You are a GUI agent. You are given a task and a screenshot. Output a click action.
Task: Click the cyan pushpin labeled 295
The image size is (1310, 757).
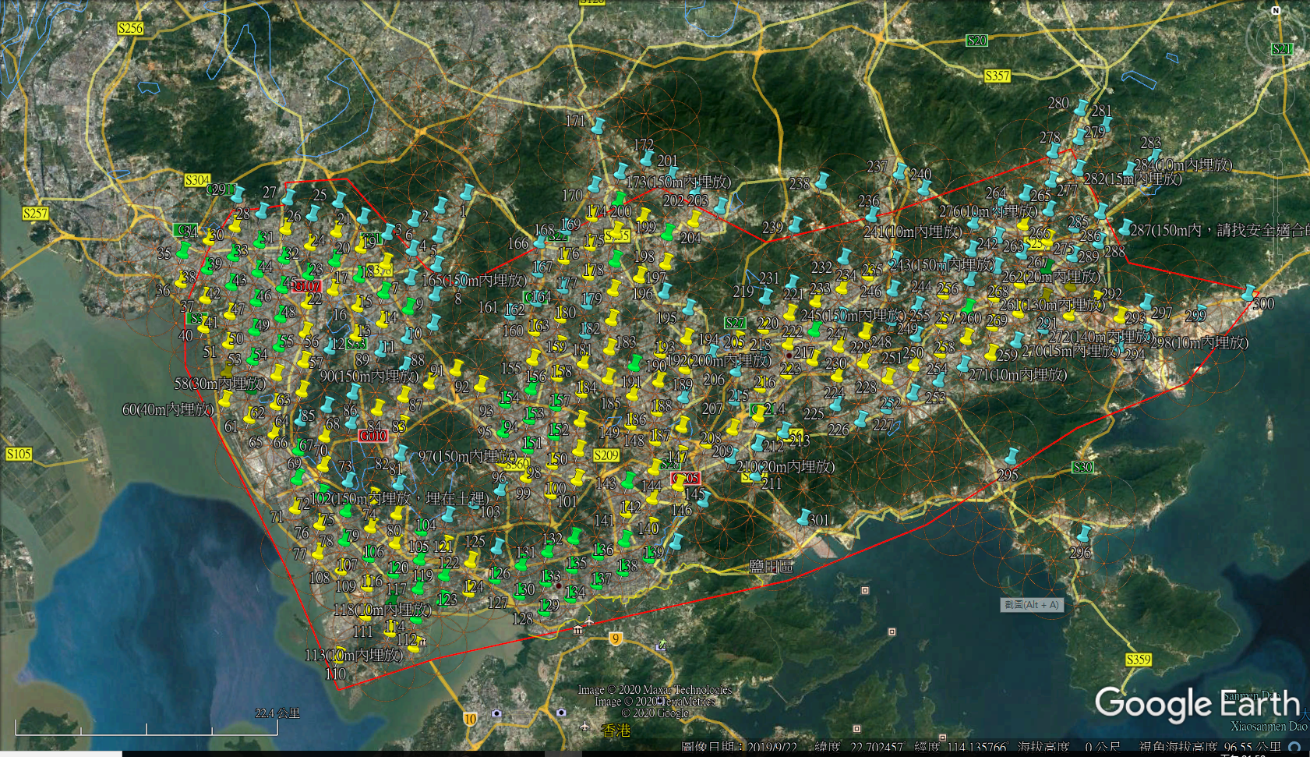tap(1012, 456)
